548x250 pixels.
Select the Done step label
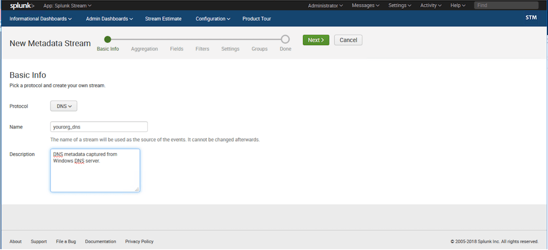(x=285, y=49)
